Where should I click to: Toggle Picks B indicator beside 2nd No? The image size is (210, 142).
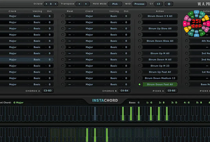point(186,59)
